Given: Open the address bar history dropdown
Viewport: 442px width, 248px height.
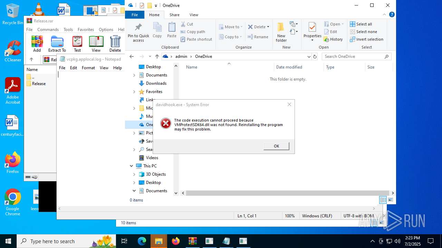Looking at the screenshot, I should pyautogui.click(x=309, y=56).
